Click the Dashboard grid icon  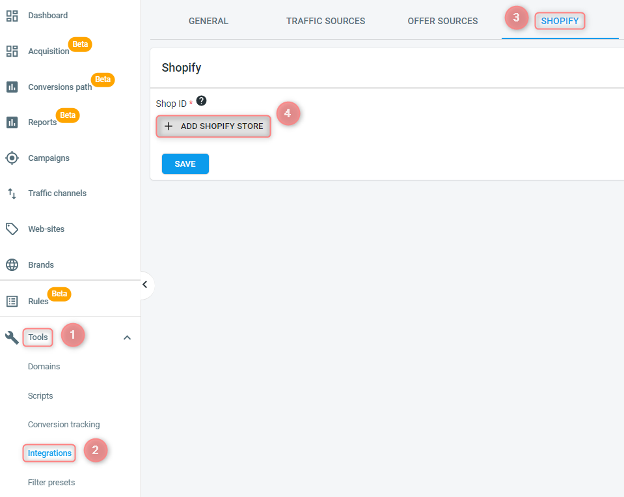12,16
